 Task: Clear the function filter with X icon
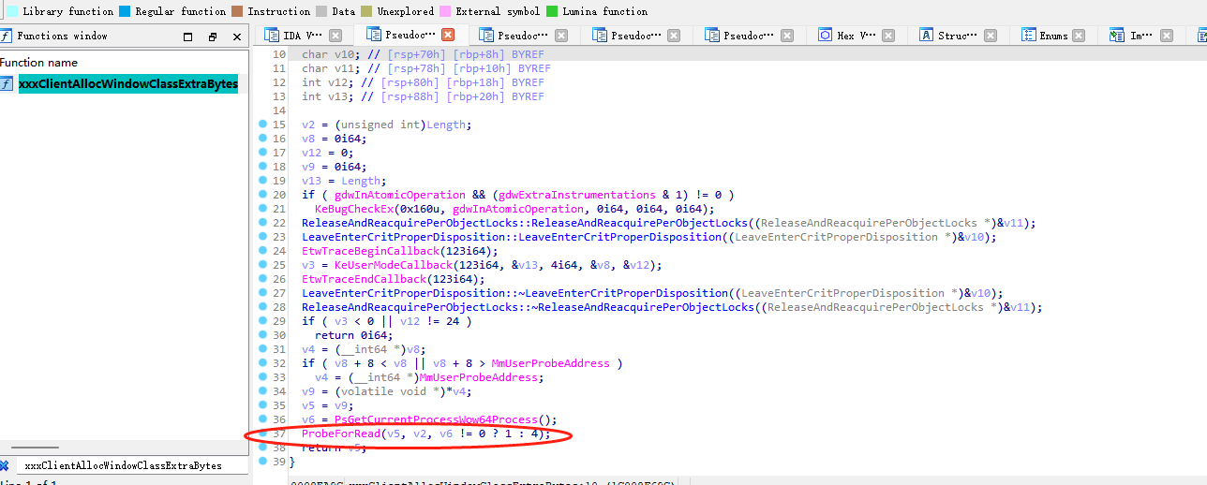point(5,465)
